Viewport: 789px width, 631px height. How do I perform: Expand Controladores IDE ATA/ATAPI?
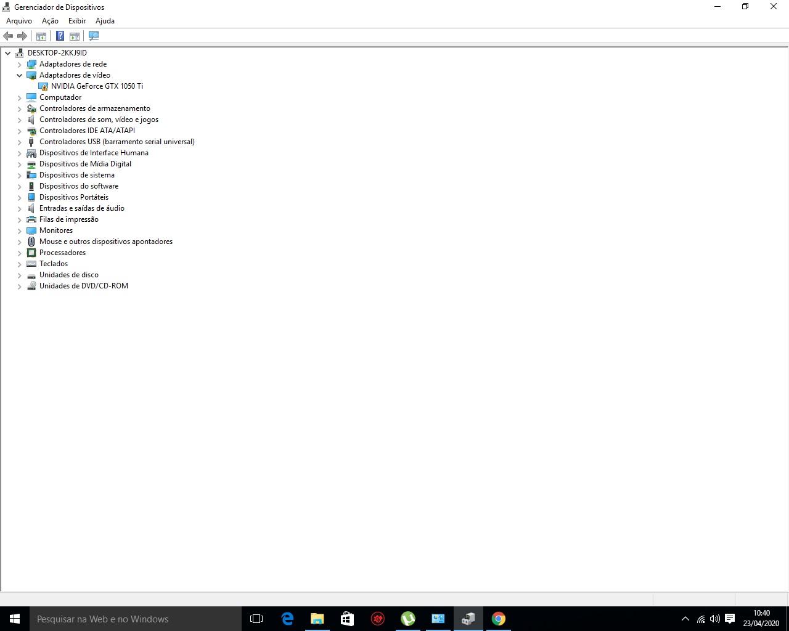tap(19, 131)
